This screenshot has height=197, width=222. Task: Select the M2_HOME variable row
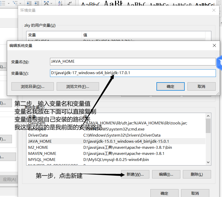(x=116, y=147)
